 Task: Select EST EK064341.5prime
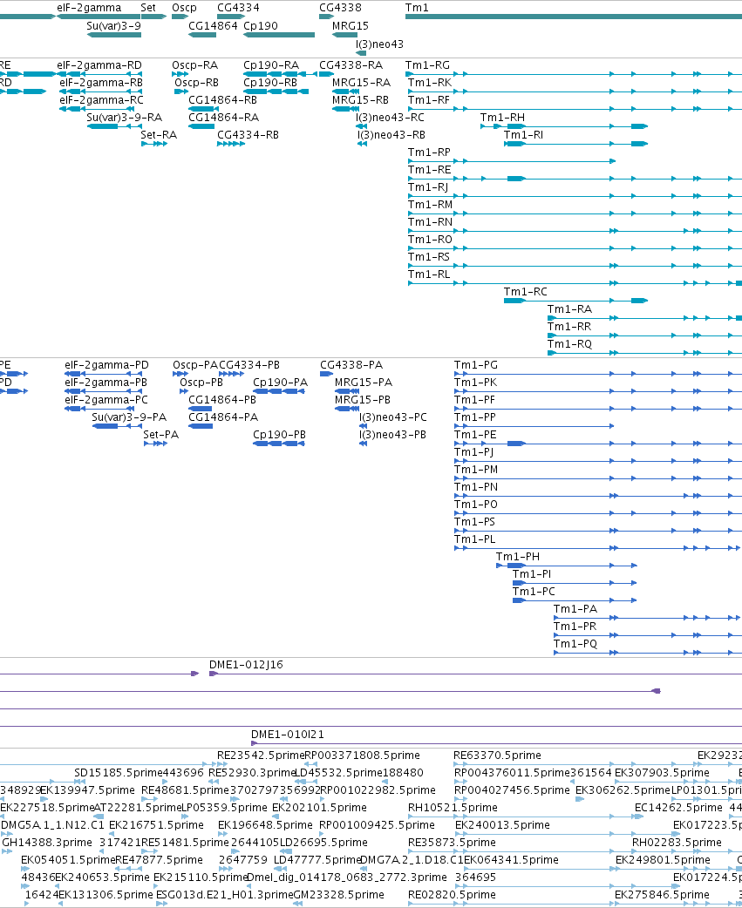(511, 859)
